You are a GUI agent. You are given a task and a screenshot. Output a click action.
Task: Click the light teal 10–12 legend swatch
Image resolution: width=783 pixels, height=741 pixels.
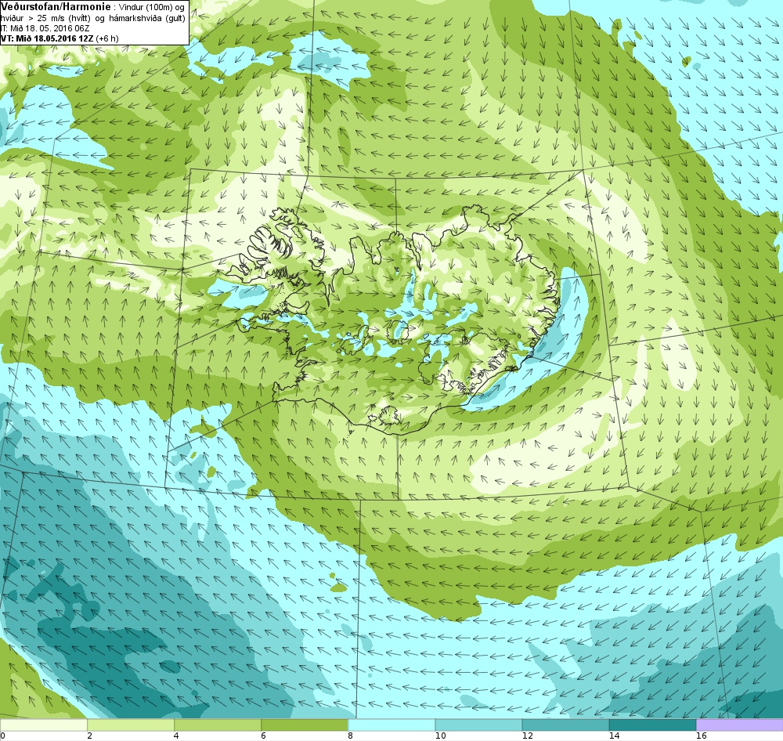pyautogui.click(x=478, y=725)
